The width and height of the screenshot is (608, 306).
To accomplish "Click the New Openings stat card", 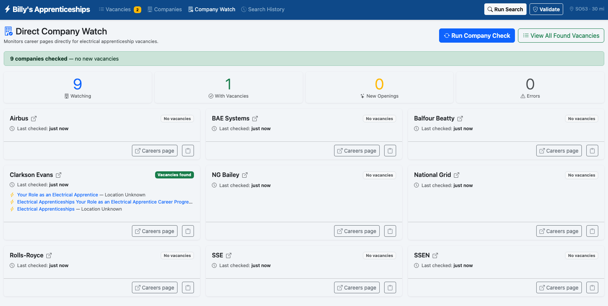I will [379, 88].
